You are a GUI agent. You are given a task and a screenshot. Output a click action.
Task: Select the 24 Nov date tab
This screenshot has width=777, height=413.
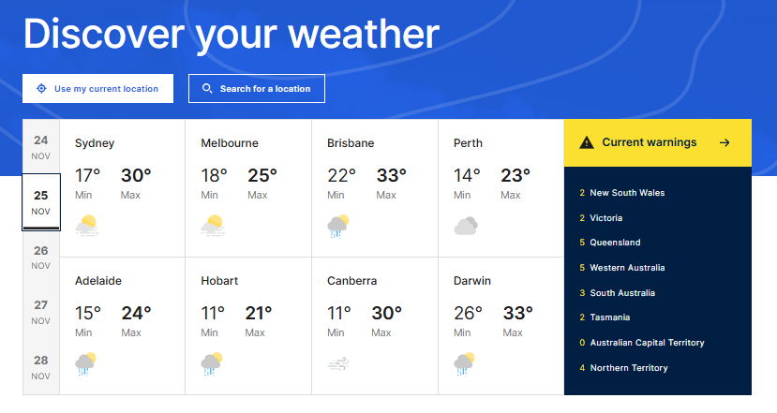click(x=40, y=147)
